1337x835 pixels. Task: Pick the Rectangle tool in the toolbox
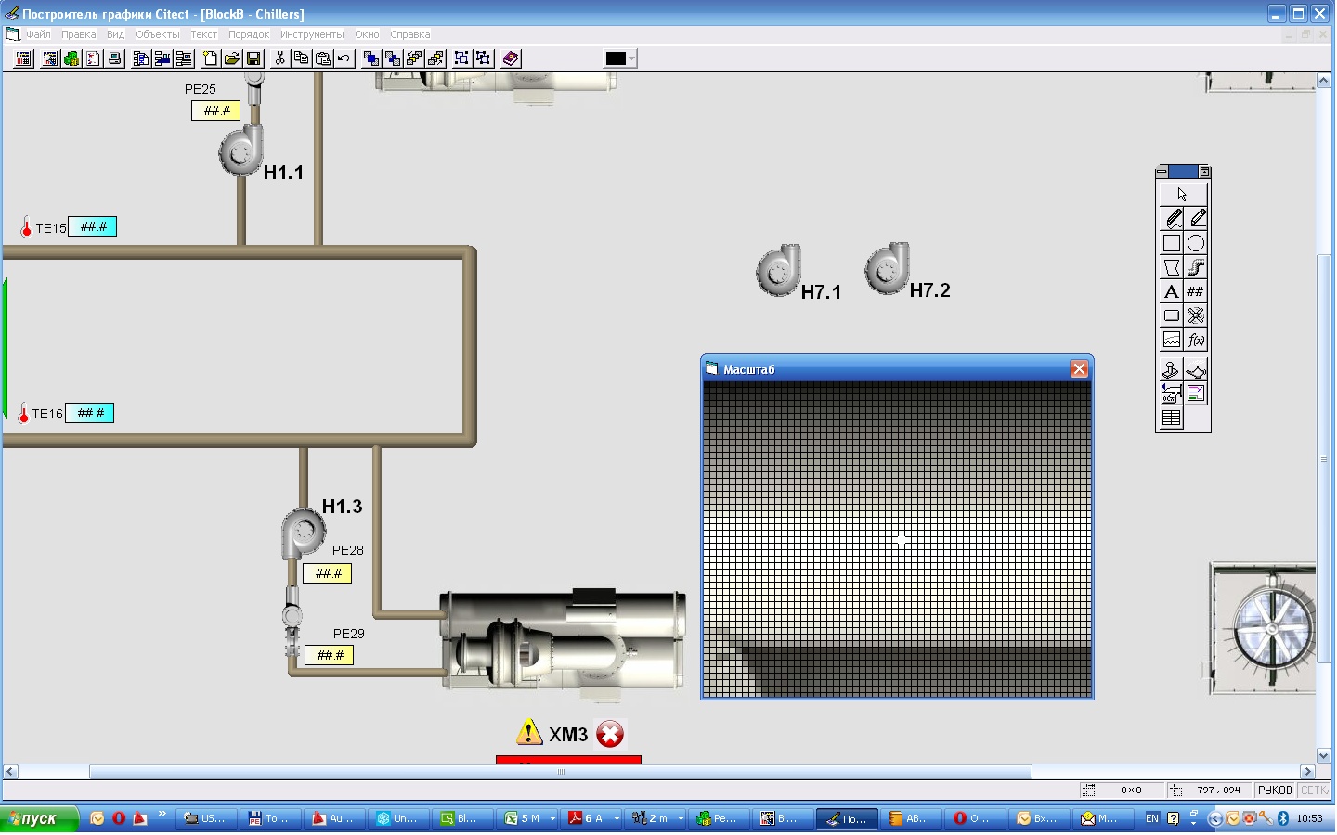pos(1172,243)
